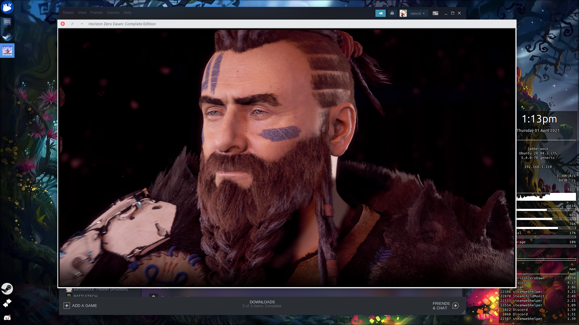Click the raevol profile avatar
This screenshot has height=325, width=579.
click(x=403, y=13)
